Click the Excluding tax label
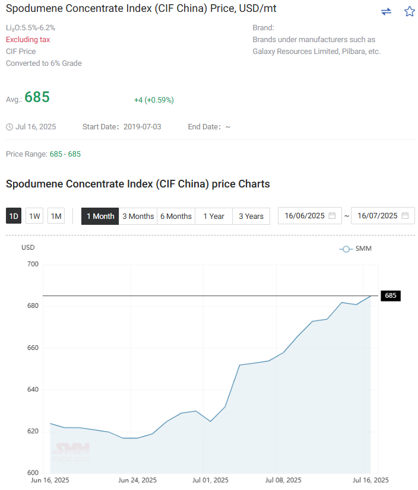 point(28,40)
